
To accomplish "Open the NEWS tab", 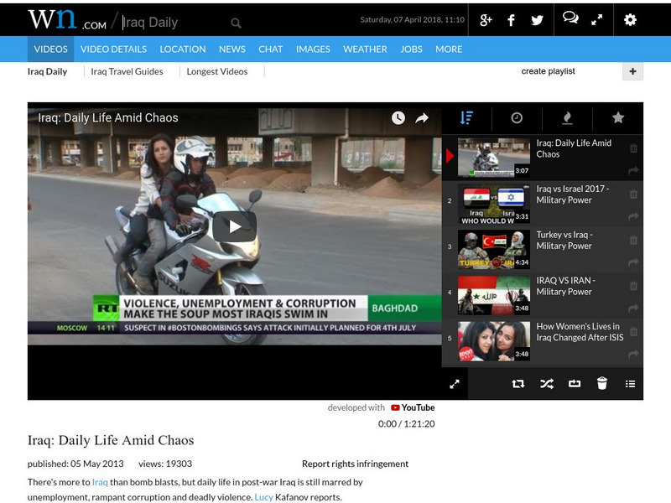I will click(232, 49).
